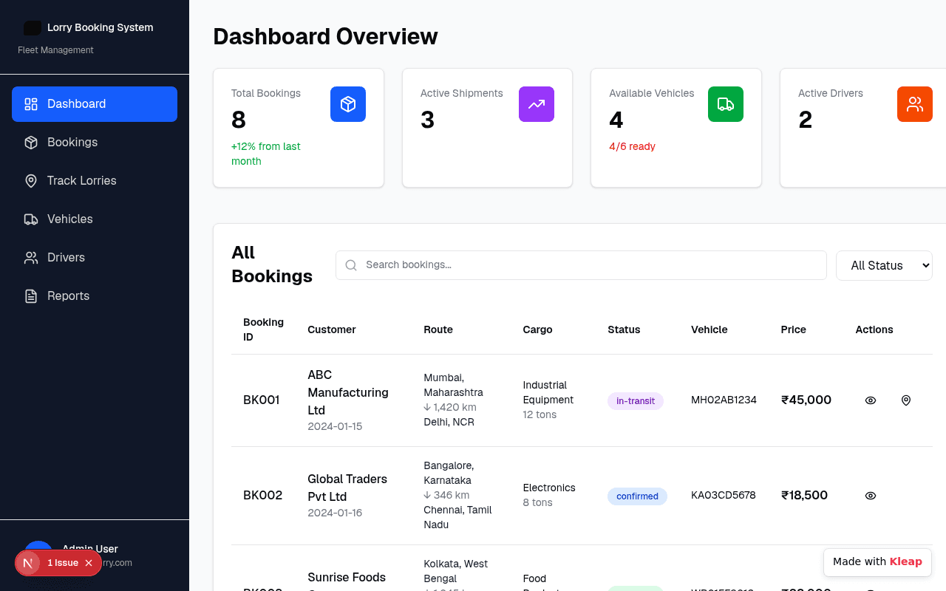The height and width of the screenshot is (591, 946).
Task: Click customer Global Traders Pvt Ltd
Action: (347, 488)
